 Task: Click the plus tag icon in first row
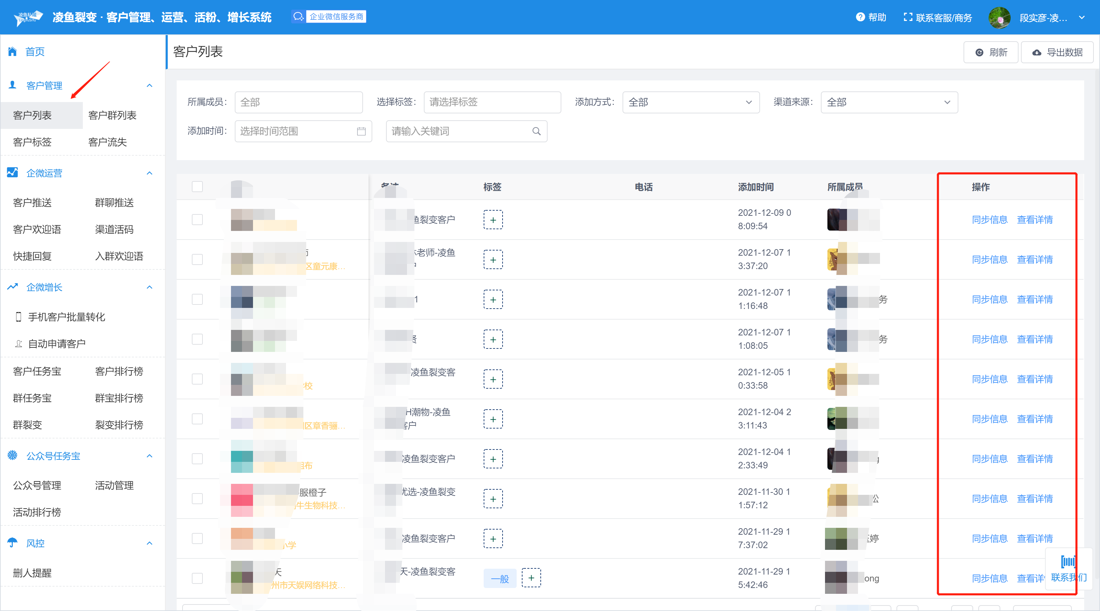[x=493, y=220]
